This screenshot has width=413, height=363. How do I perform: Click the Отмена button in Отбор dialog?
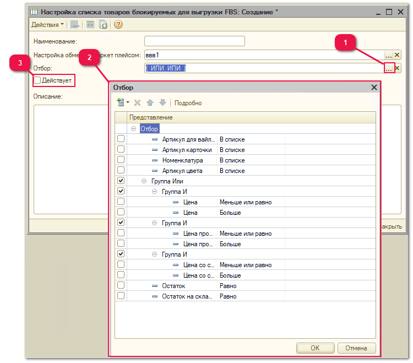click(356, 348)
